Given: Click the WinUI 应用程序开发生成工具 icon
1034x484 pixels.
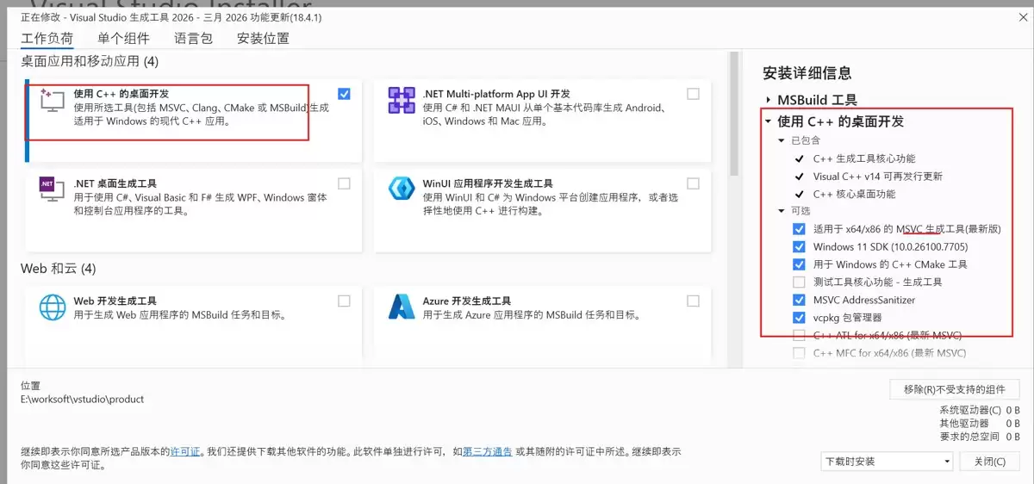Looking at the screenshot, I should pyautogui.click(x=402, y=189).
